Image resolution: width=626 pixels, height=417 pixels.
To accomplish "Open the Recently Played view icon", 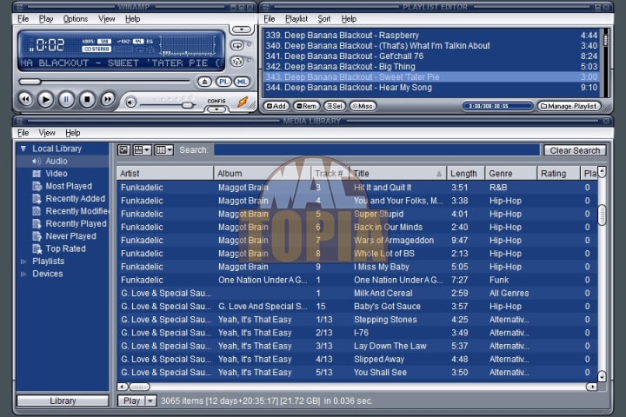I will click(x=37, y=224).
